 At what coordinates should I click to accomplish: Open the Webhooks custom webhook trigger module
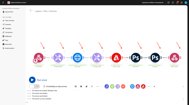coord(39,58)
